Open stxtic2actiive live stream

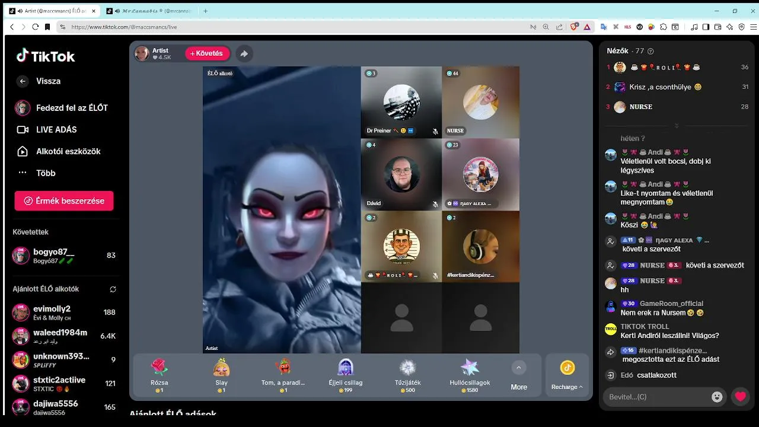coord(64,384)
